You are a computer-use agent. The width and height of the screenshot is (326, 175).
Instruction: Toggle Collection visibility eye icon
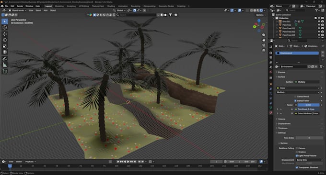click(319, 18)
